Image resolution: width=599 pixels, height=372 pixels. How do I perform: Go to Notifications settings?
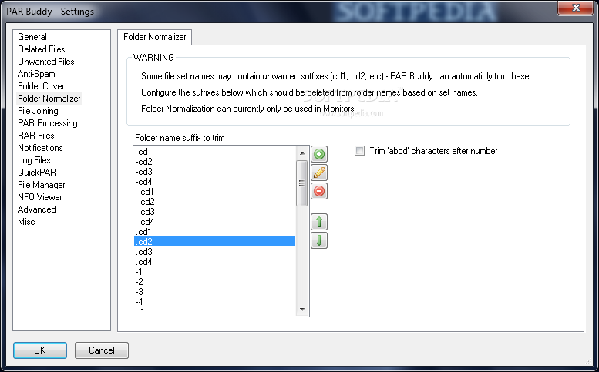(40, 148)
